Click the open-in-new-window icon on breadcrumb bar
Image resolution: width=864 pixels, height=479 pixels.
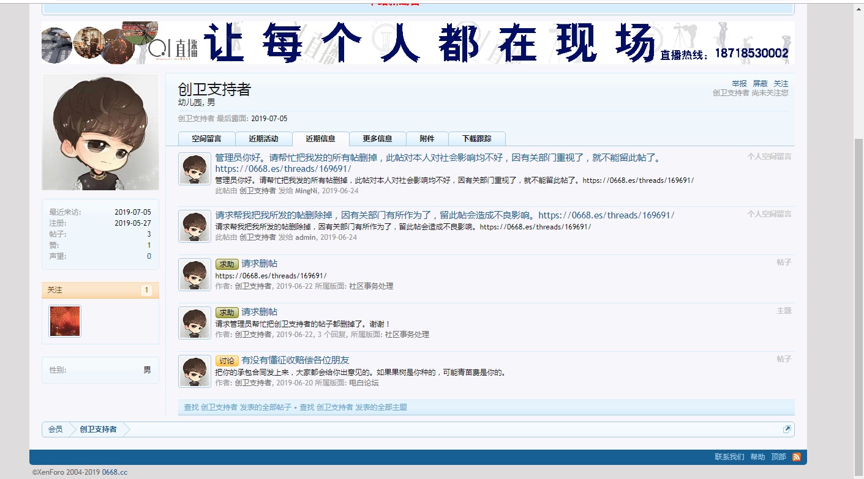click(787, 429)
